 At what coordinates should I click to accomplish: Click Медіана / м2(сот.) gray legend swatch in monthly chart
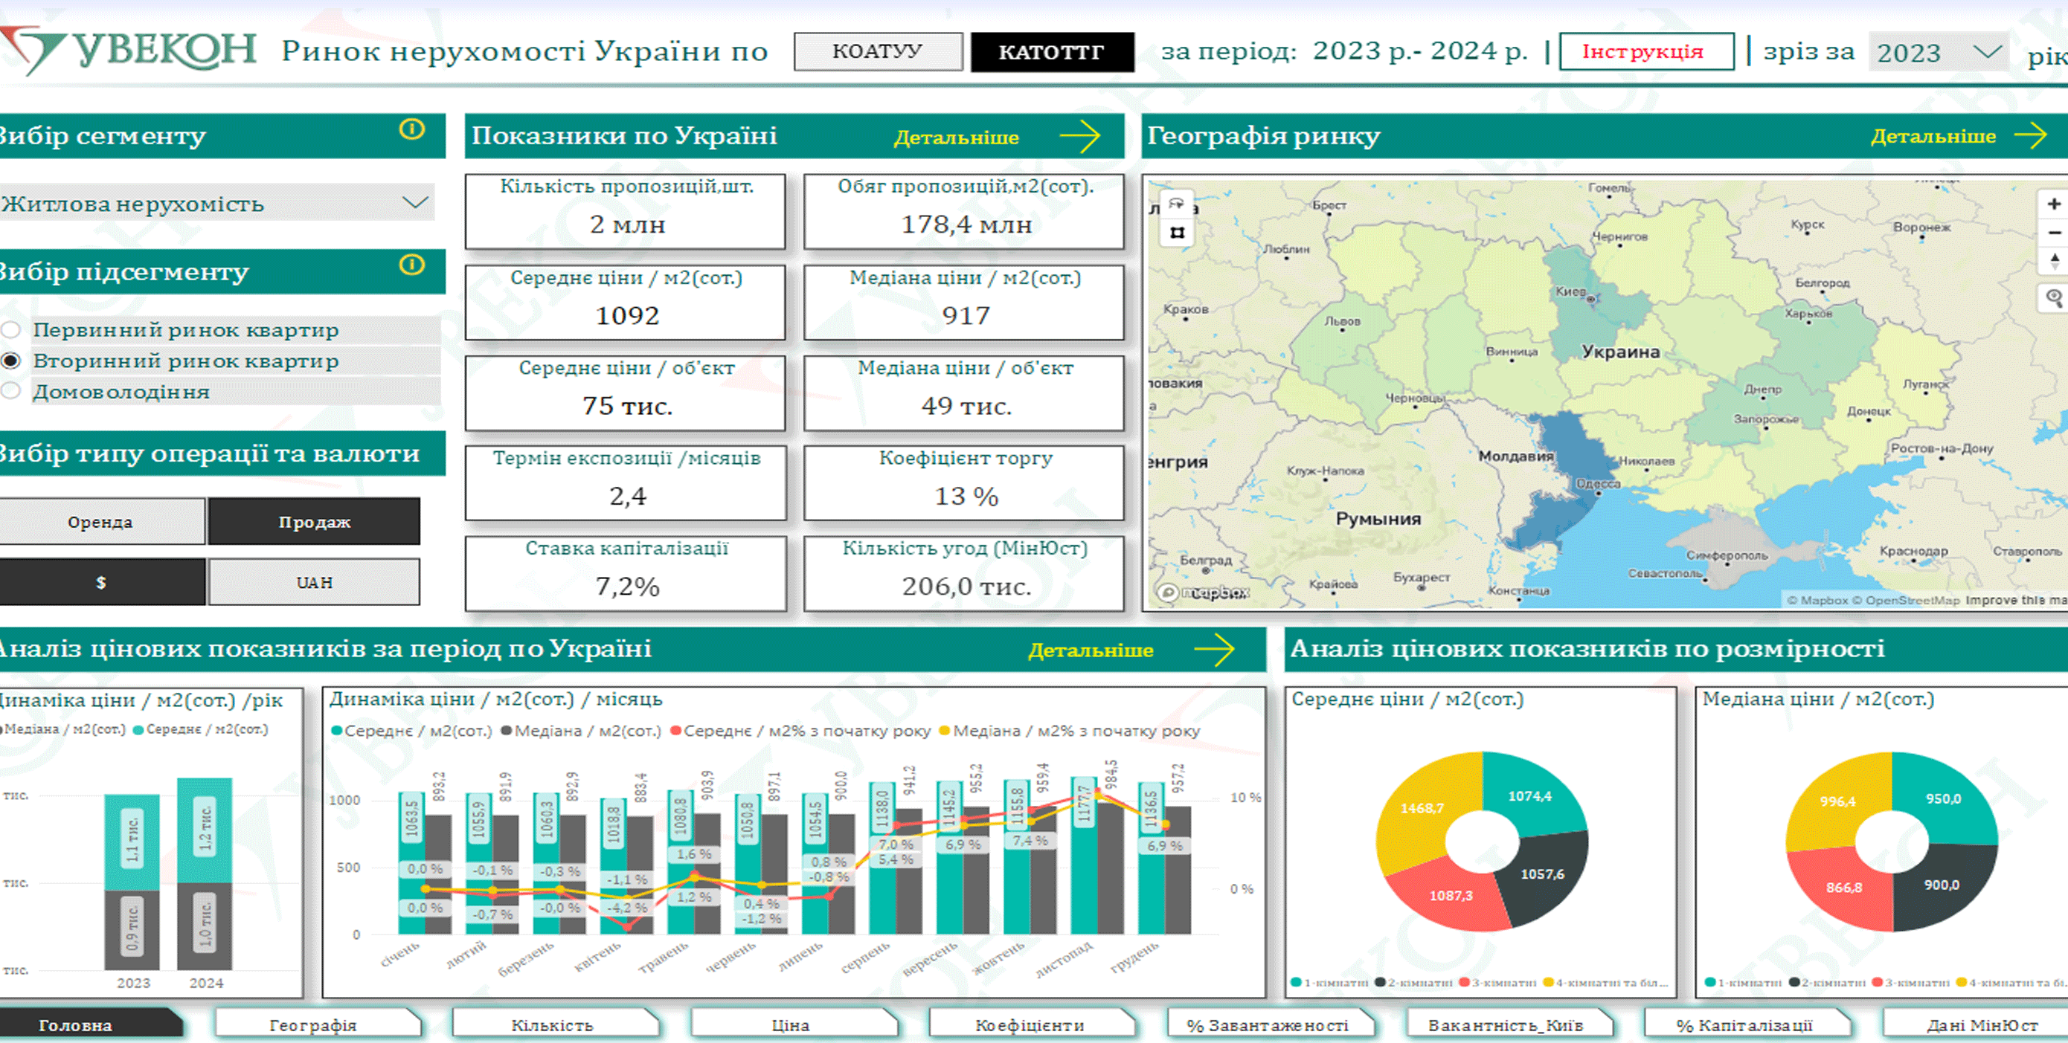click(507, 731)
